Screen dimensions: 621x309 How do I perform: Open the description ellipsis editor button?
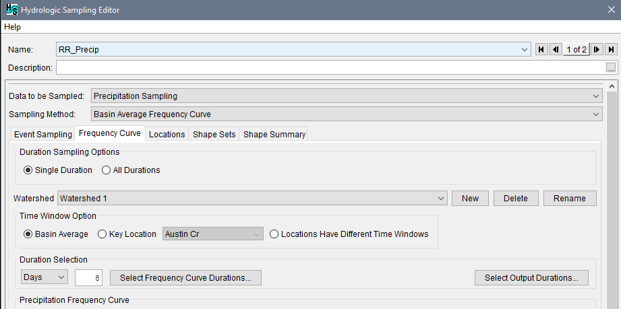611,68
